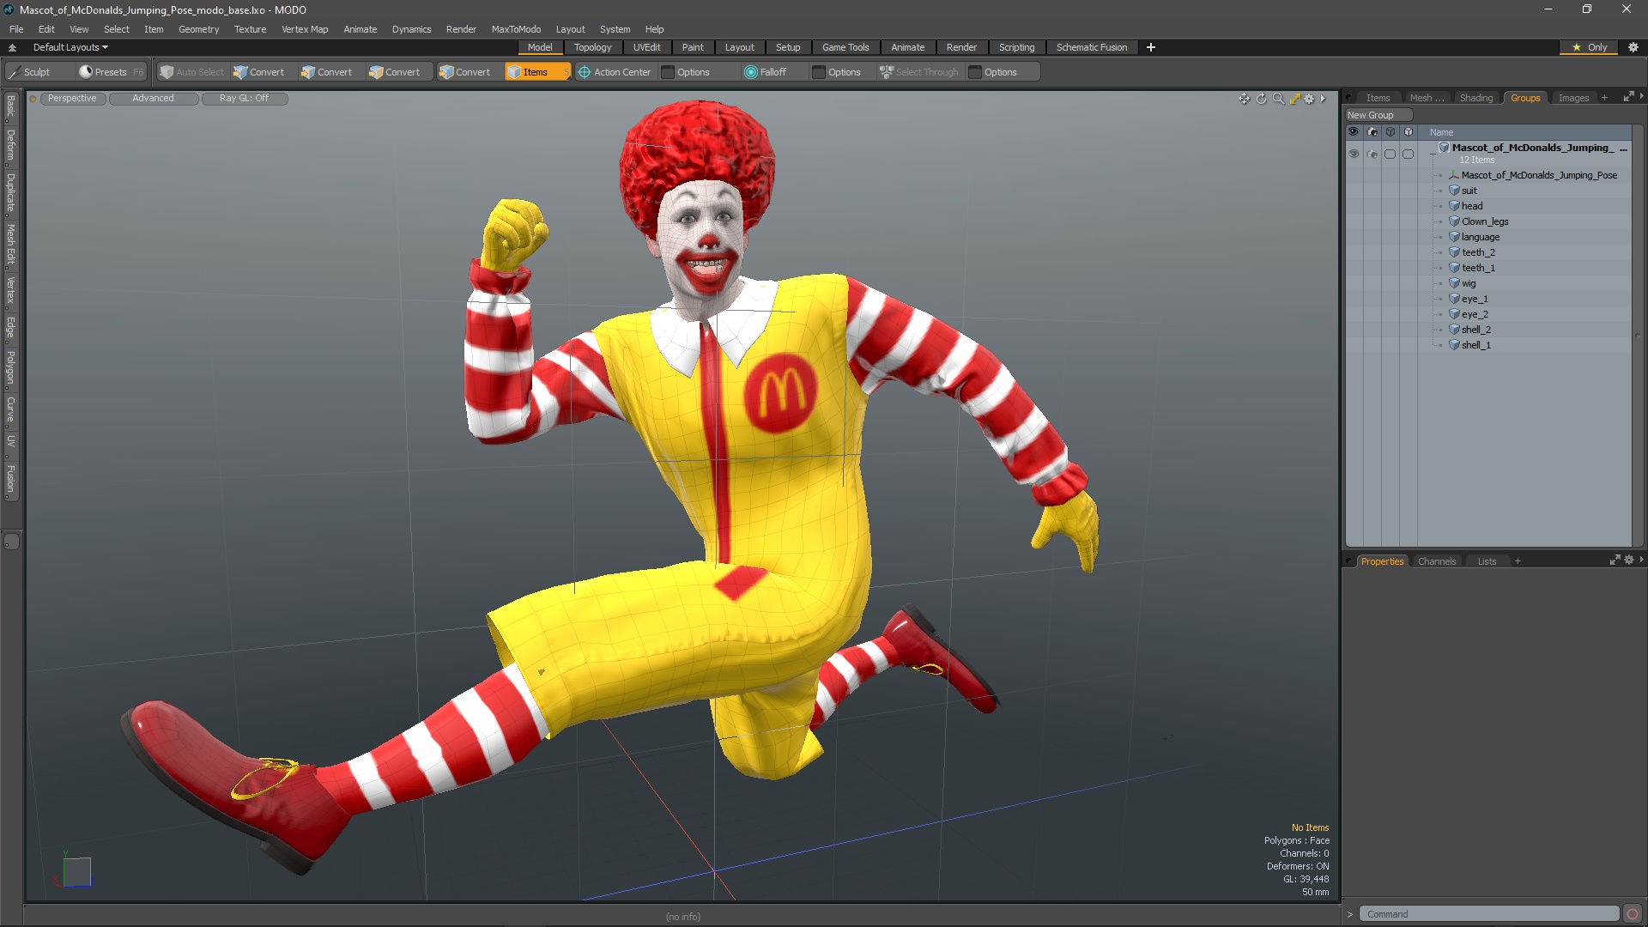Click the locator icon of Mascot_of_McDonalds_Jumping_Pose
Viewport: 1648px width, 927px height.
click(1454, 175)
